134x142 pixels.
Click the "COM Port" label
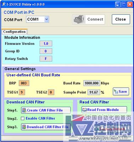coord(13,20)
